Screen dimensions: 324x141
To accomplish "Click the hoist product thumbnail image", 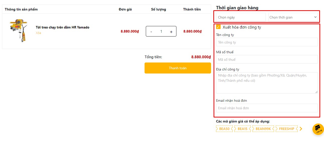I will point(18,31).
